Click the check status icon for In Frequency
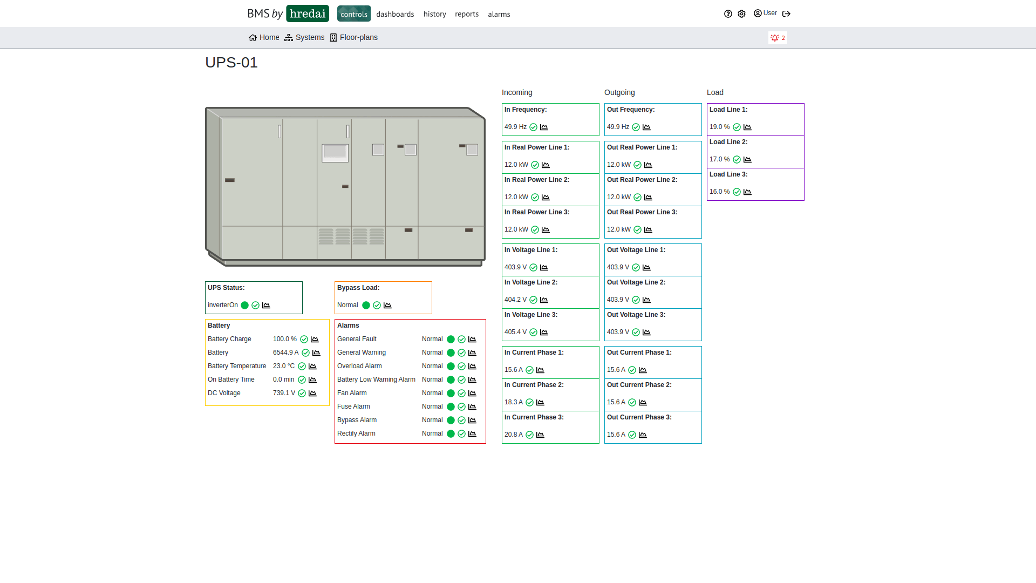The height and width of the screenshot is (583, 1036). [x=533, y=127]
